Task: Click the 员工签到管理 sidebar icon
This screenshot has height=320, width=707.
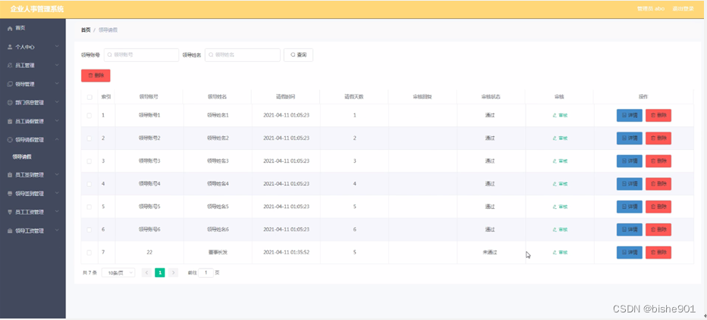Action: [10, 175]
